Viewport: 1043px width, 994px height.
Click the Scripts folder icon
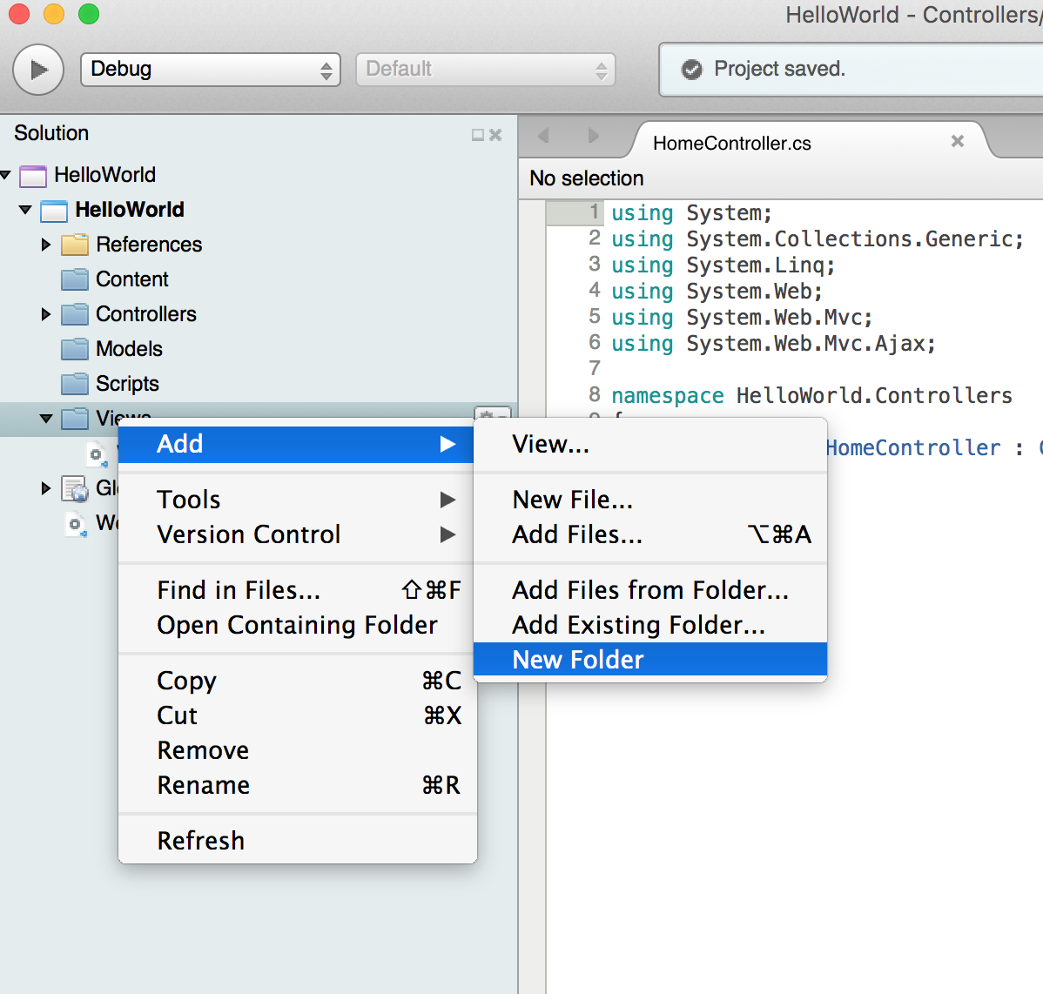point(75,384)
